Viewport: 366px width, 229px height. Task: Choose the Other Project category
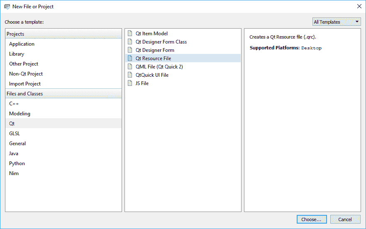point(24,64)
